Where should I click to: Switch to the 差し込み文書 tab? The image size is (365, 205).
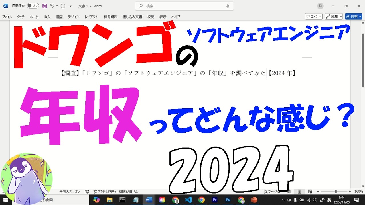pyautogui.click(x=133, y=17)
